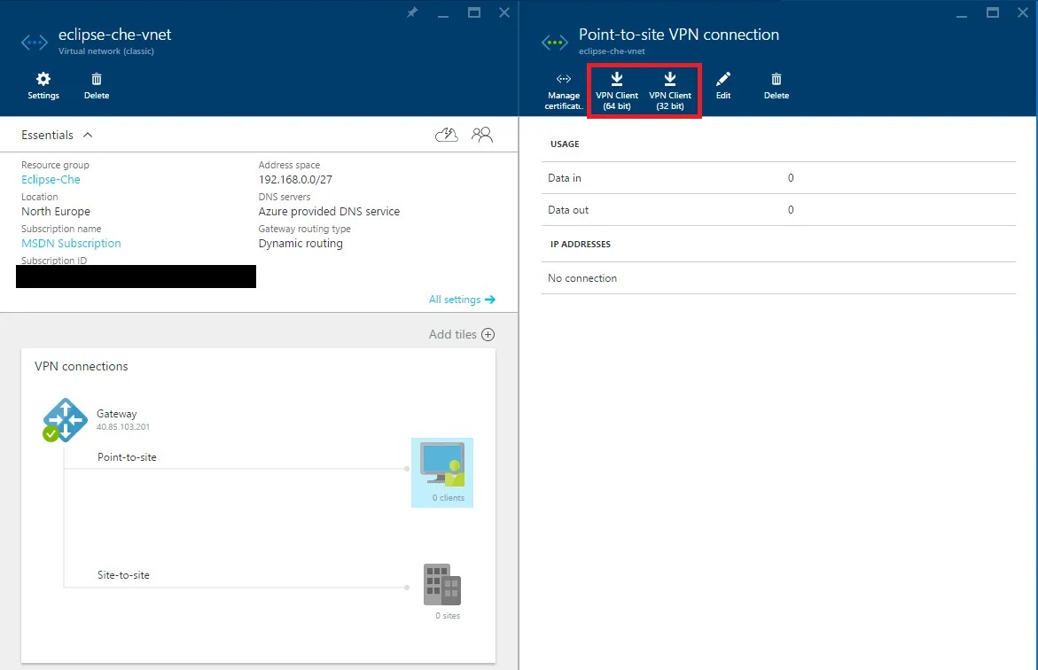
Task: Maximize the Point-to-site VPN connection blade
Action: point(992,12)
